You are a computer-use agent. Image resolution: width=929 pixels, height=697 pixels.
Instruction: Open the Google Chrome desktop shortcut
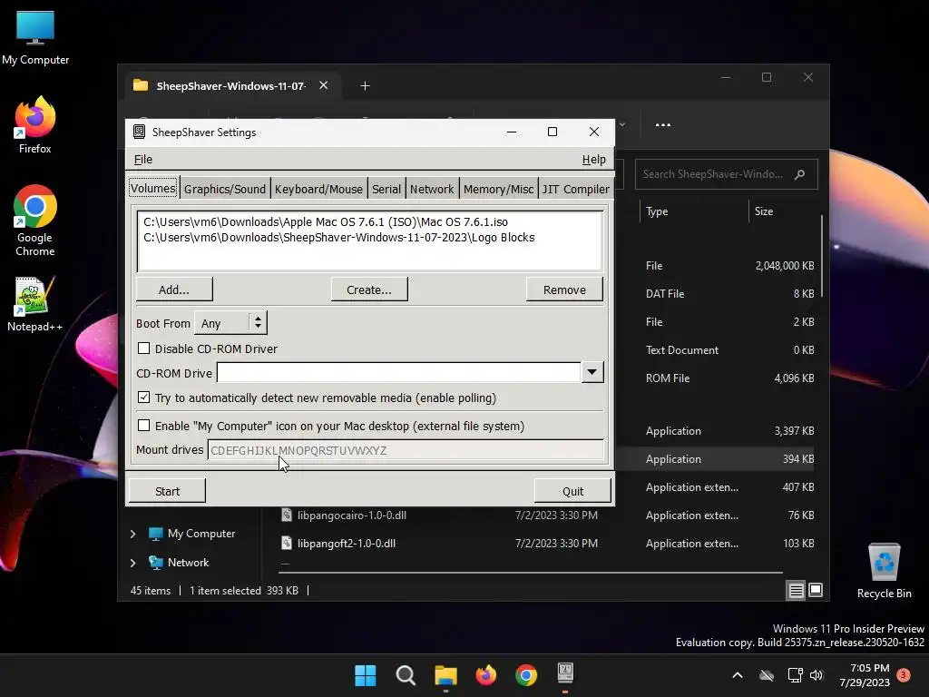(35, 220)
